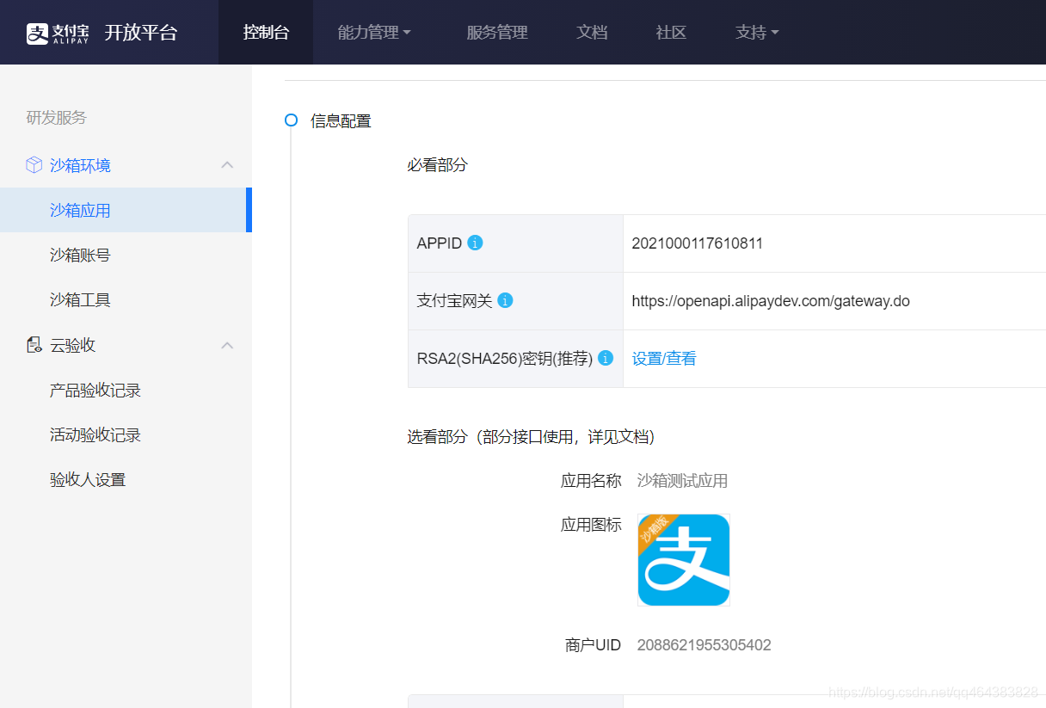Click the 必看部分 heading
The height and width of the screenshot is (708, 1046).
tap(437, 164)
